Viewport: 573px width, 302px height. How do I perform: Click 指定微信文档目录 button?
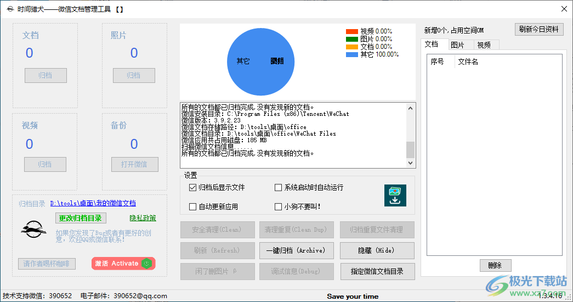pyautogui.click(x=377, y=271)
